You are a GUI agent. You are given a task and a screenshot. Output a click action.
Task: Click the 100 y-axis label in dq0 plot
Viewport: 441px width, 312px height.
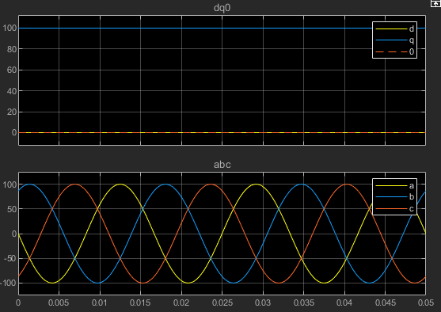(x=10, y=29)
